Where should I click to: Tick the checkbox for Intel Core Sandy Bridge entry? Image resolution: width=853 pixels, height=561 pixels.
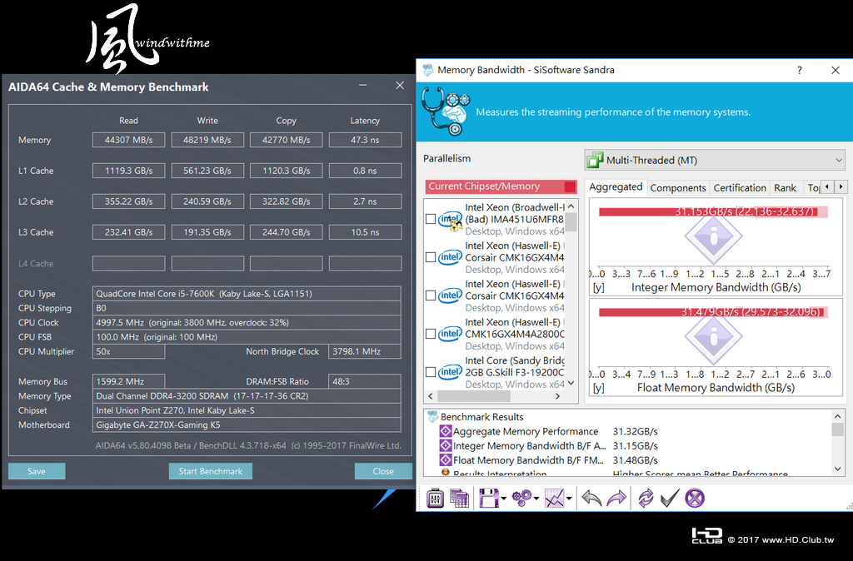tap(431, 372)
